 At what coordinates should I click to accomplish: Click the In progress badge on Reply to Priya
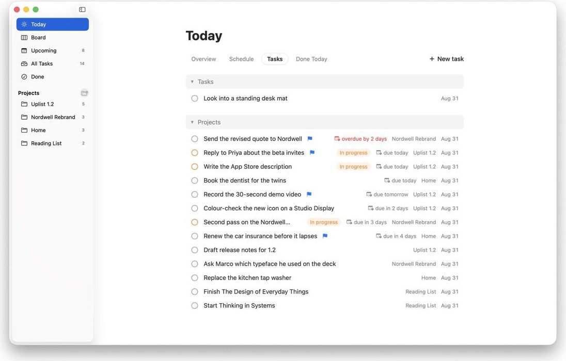[353, 153]
